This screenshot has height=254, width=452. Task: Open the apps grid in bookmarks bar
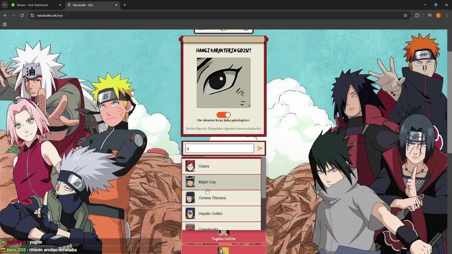5,24
